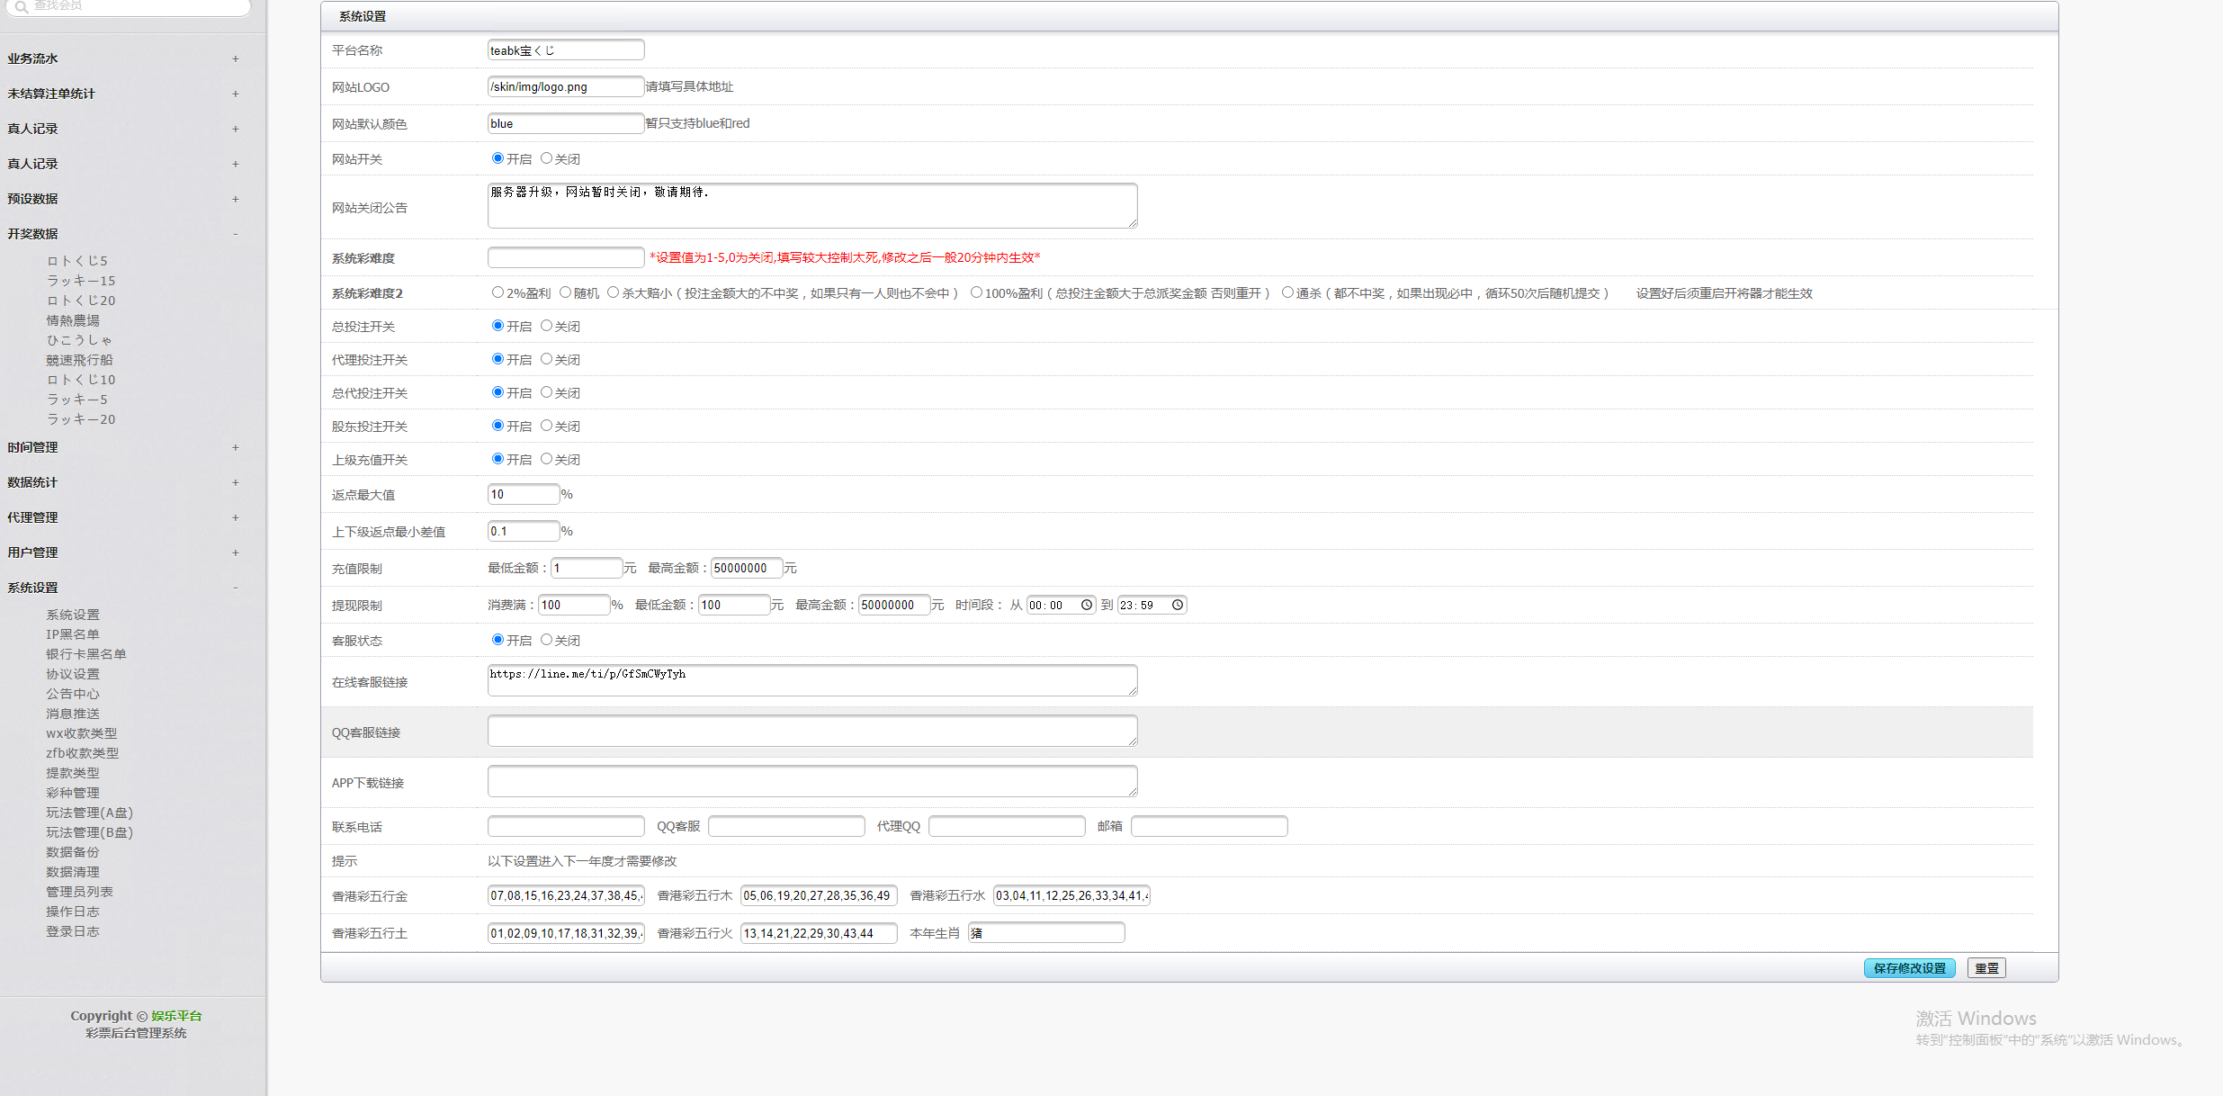This screenshot has width=2223, height=1096.
Task: Expand the 业务流水 menu plus icon
Action: click(236, 58)
